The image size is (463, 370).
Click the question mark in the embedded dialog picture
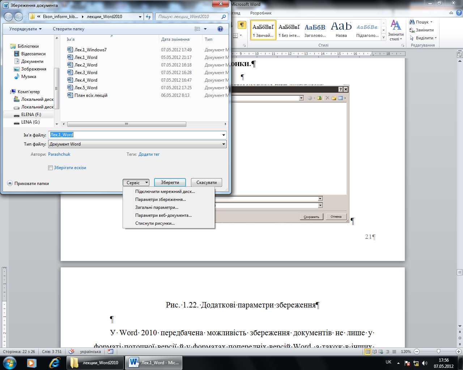click(340, 89)
